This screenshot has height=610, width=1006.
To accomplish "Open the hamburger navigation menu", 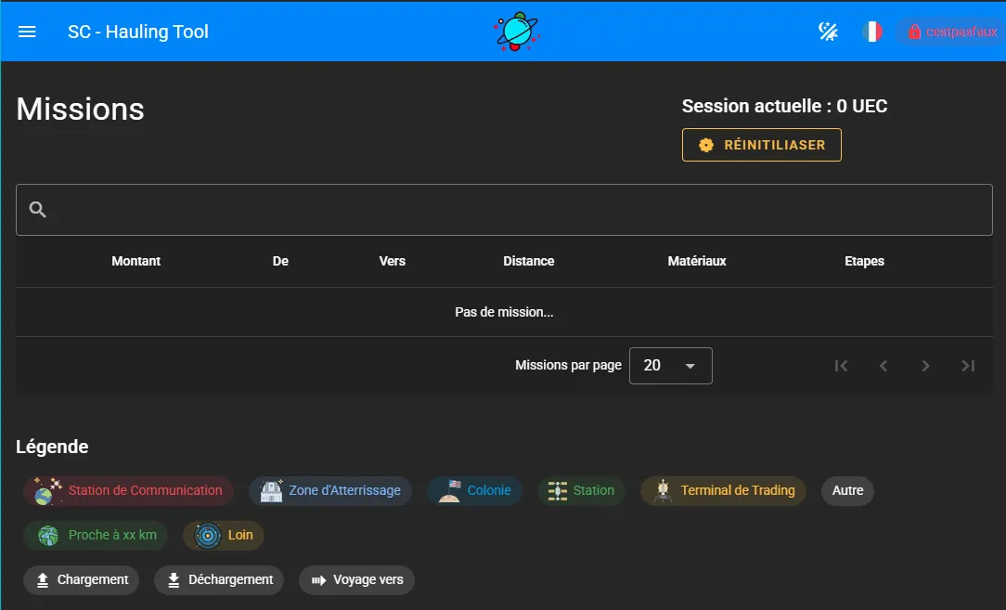I will (27, 32).
